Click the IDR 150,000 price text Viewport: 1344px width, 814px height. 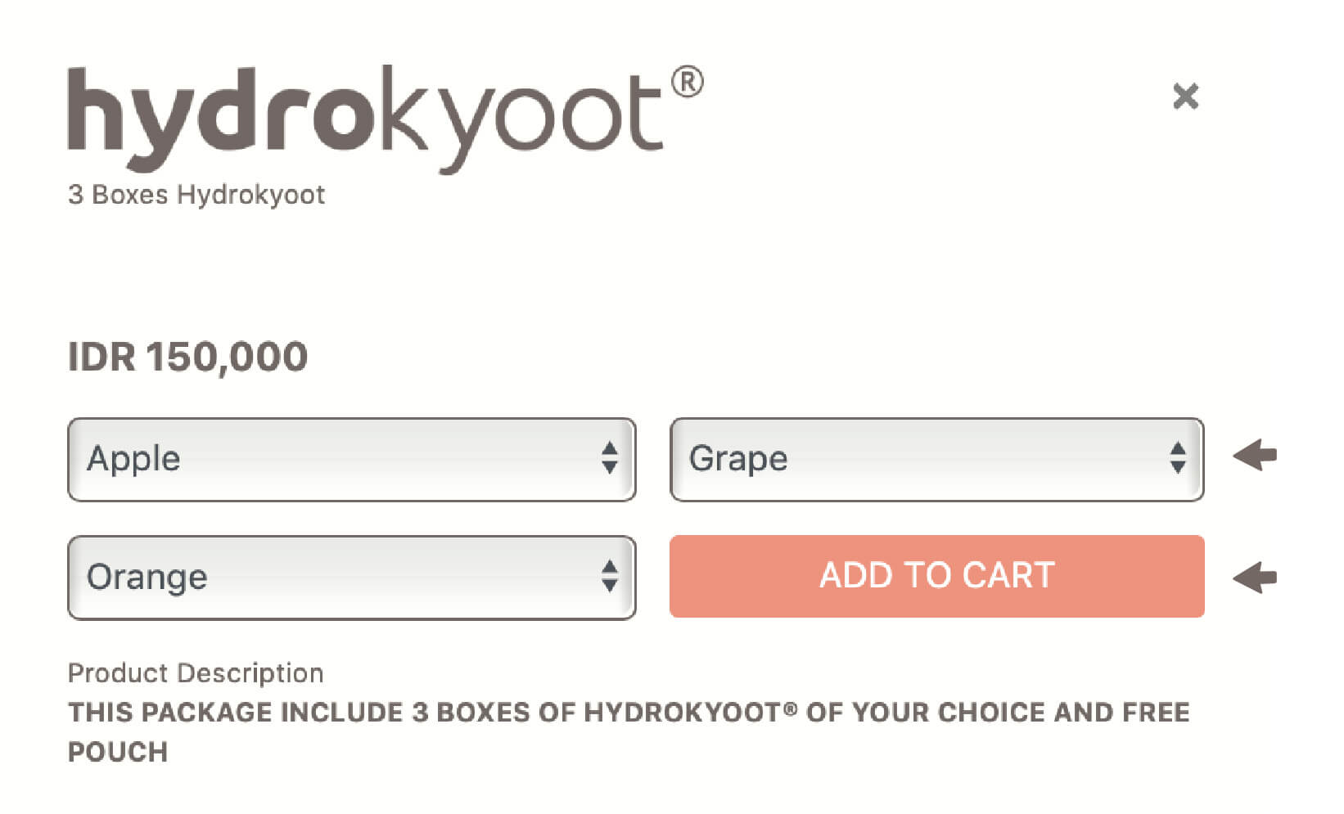pyautogui.click(x=187, y=358)
